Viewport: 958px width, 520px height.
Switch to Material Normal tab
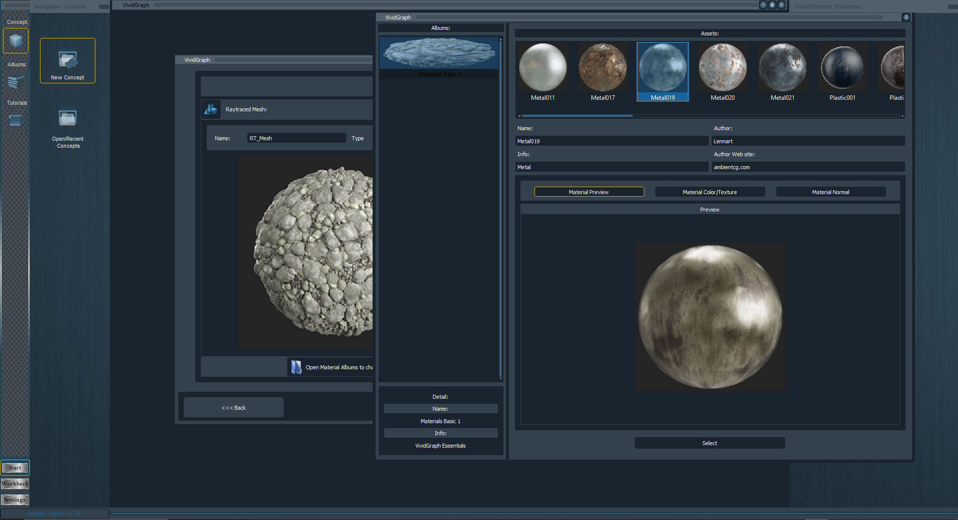point(830,192)
